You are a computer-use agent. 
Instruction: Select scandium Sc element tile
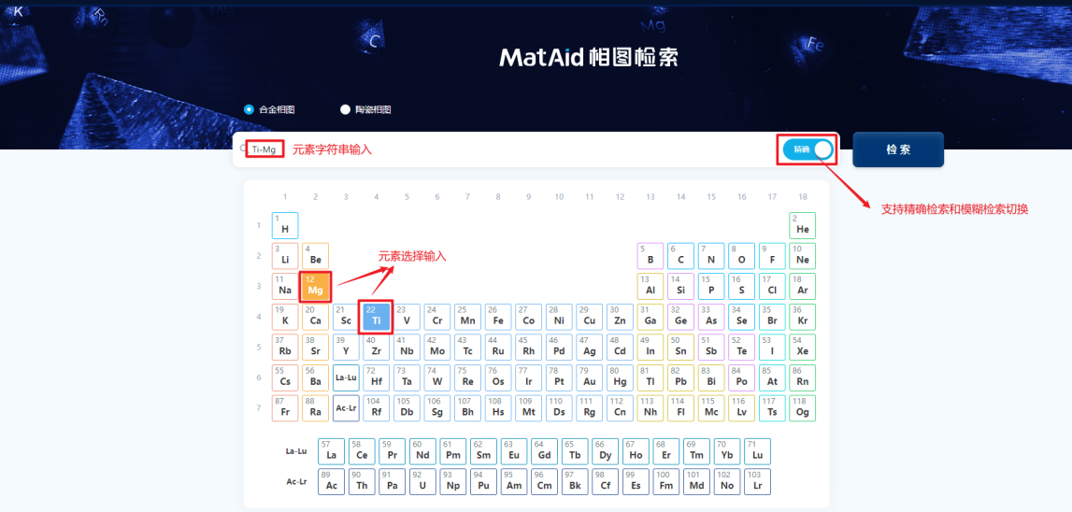[346, 317]
